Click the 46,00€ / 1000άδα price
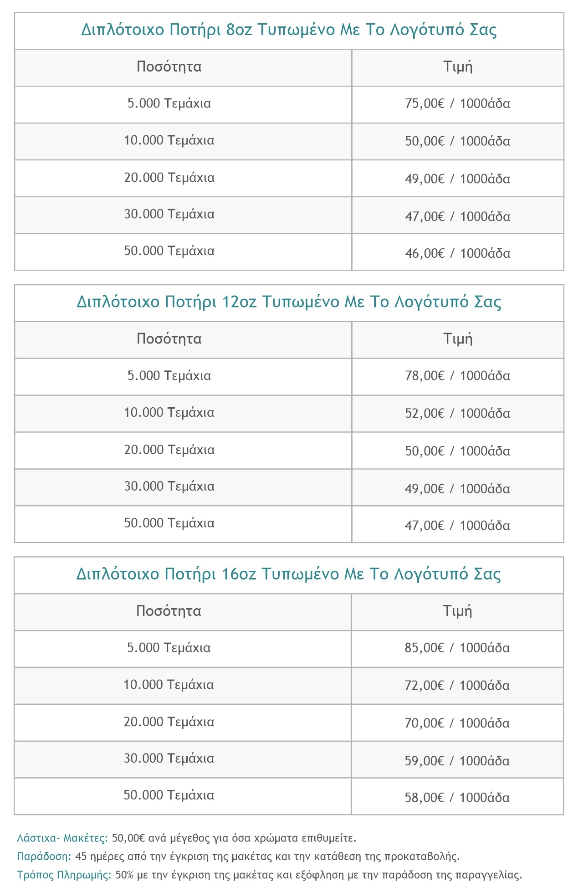The height and width of the screenshot is (892, 578). pos(457,253)
